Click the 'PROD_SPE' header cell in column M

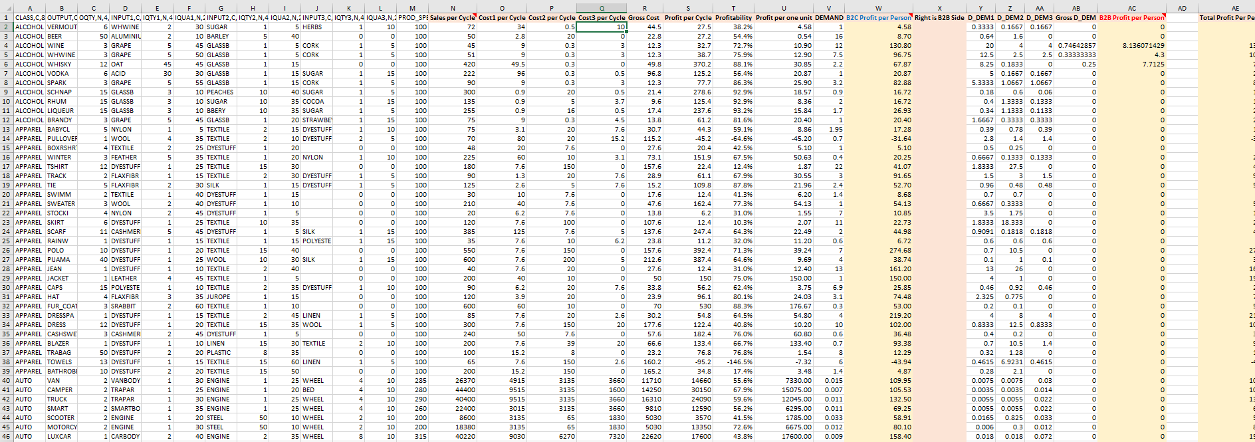(x=413, y=18)
